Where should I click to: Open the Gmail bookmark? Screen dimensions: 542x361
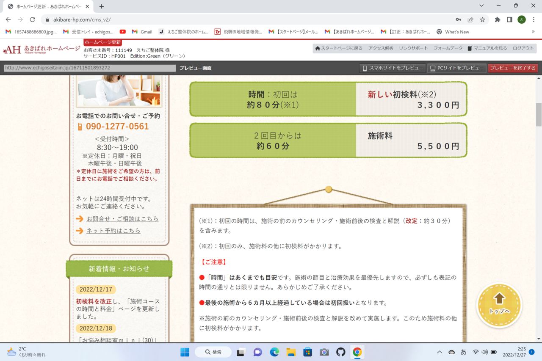pos(142,32)
